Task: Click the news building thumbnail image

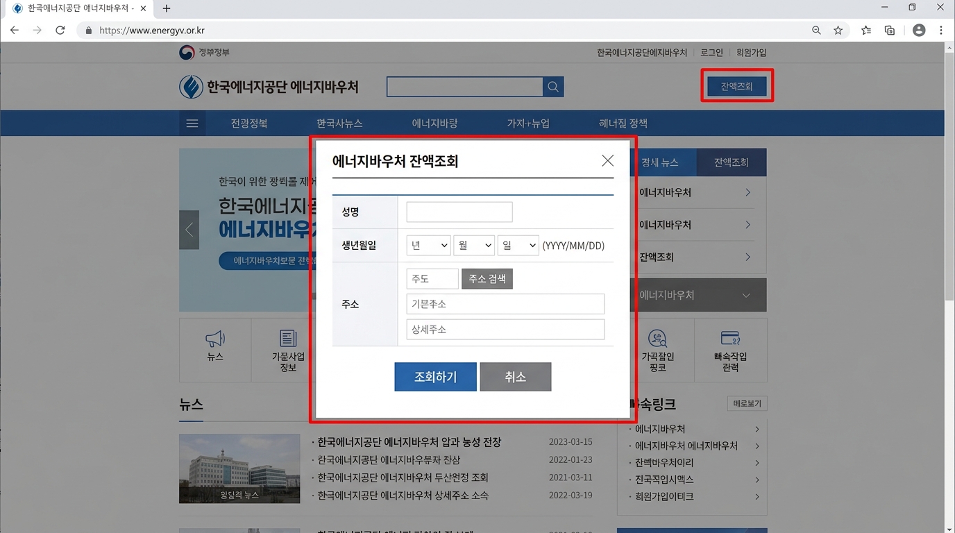Action: [x=239, y=468]
